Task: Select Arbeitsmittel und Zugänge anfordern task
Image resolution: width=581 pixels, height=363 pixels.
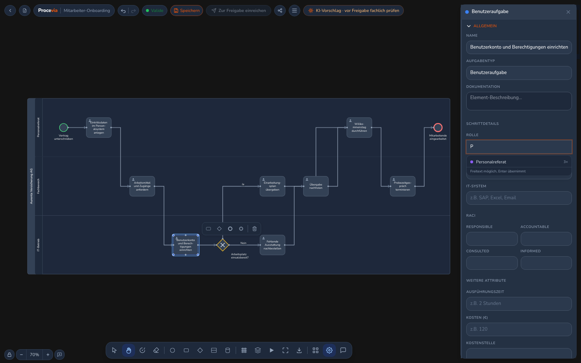Action: [142, 186]
